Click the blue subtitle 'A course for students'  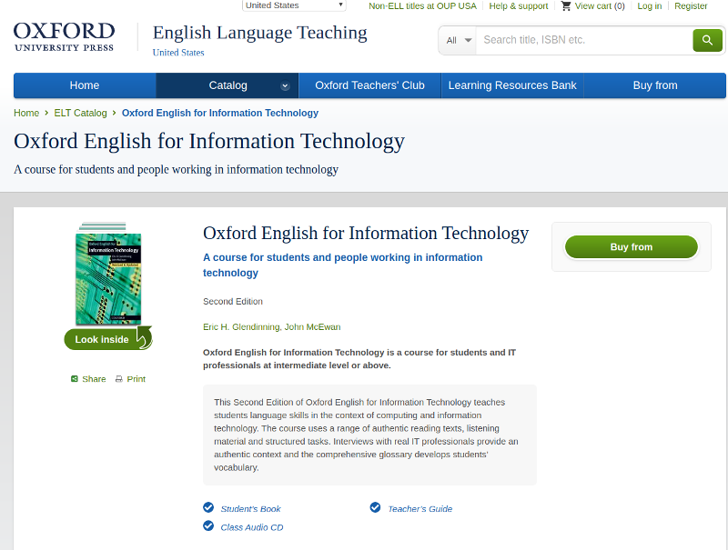(x=343, y=265)
